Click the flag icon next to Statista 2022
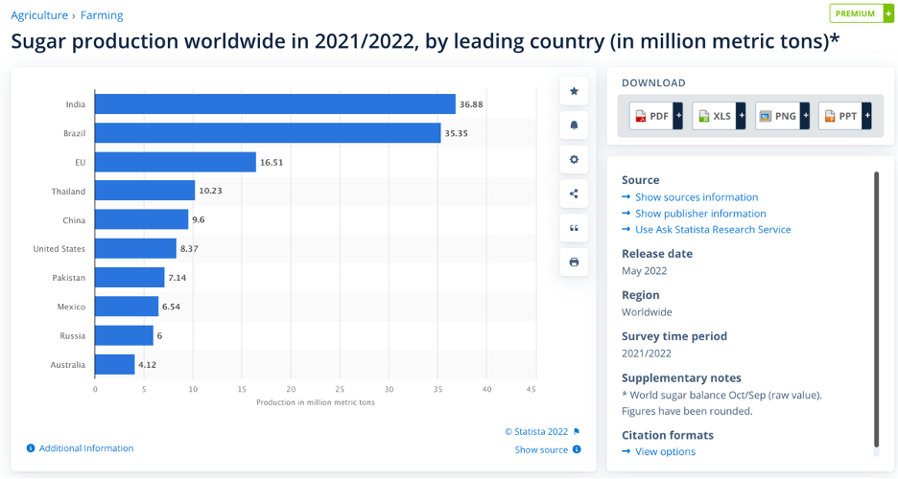This screenshot has width=898, height=479. (577, 432)
